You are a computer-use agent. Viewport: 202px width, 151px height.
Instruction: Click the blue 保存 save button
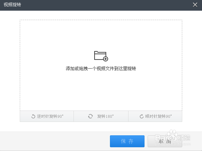127,141
